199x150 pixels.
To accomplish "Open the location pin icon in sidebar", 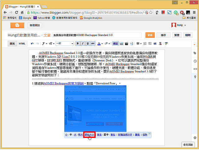I will tap(195, 77).
